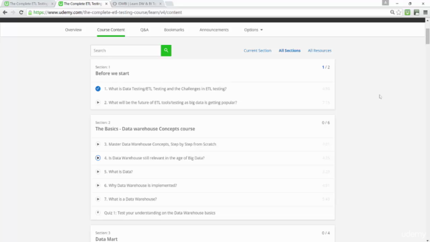Click play icon for What is Data?
This screenshot has width=430, height=242.
tap(98, 172)
